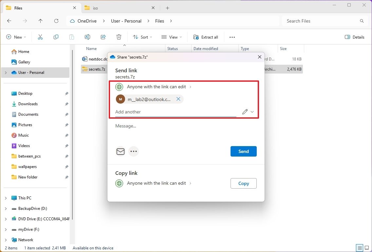Image resolution: width=372 pixels, height=252 pixels.
Task: Switch to large thumbnails view in the status bar
Action: (x=367, y=248)
